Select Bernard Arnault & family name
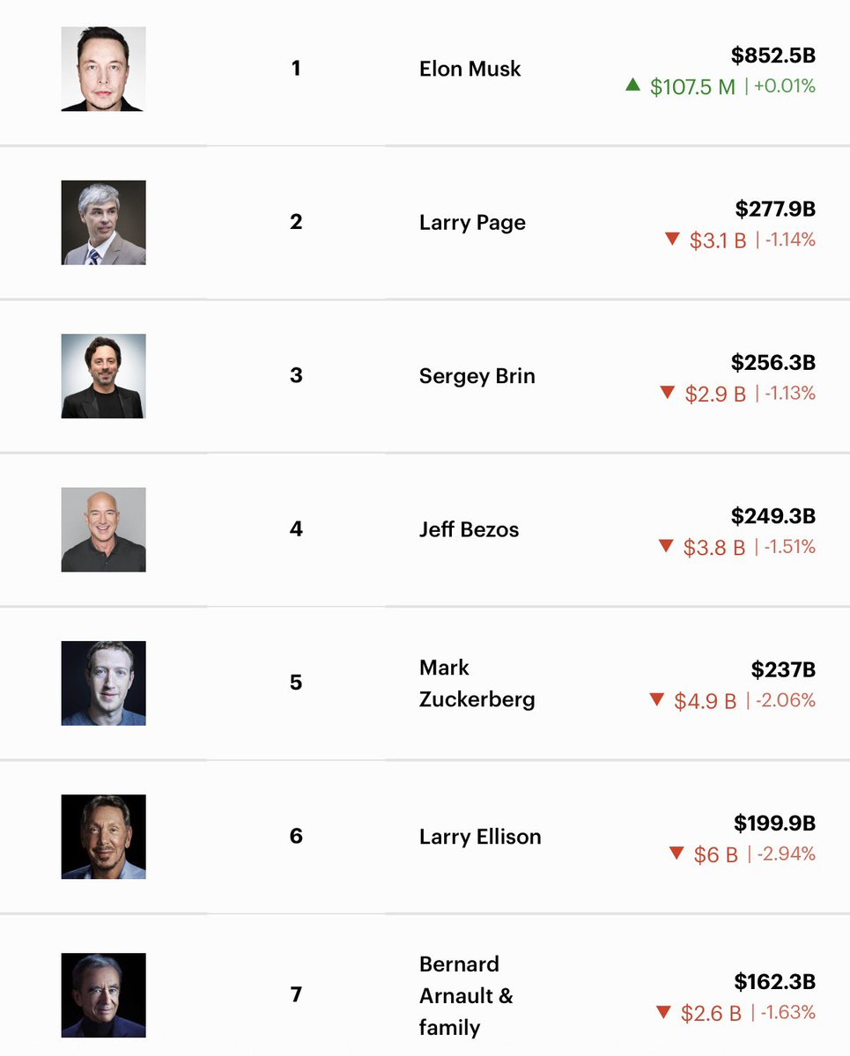This screenshot has width=850, height=1056. (466, 995)
